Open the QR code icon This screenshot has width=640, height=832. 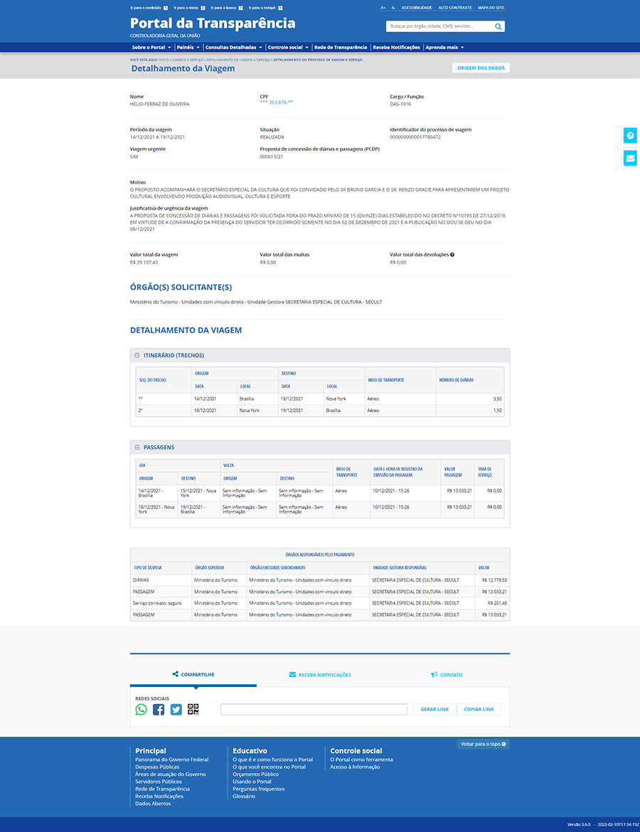click(x=193, y=709)
